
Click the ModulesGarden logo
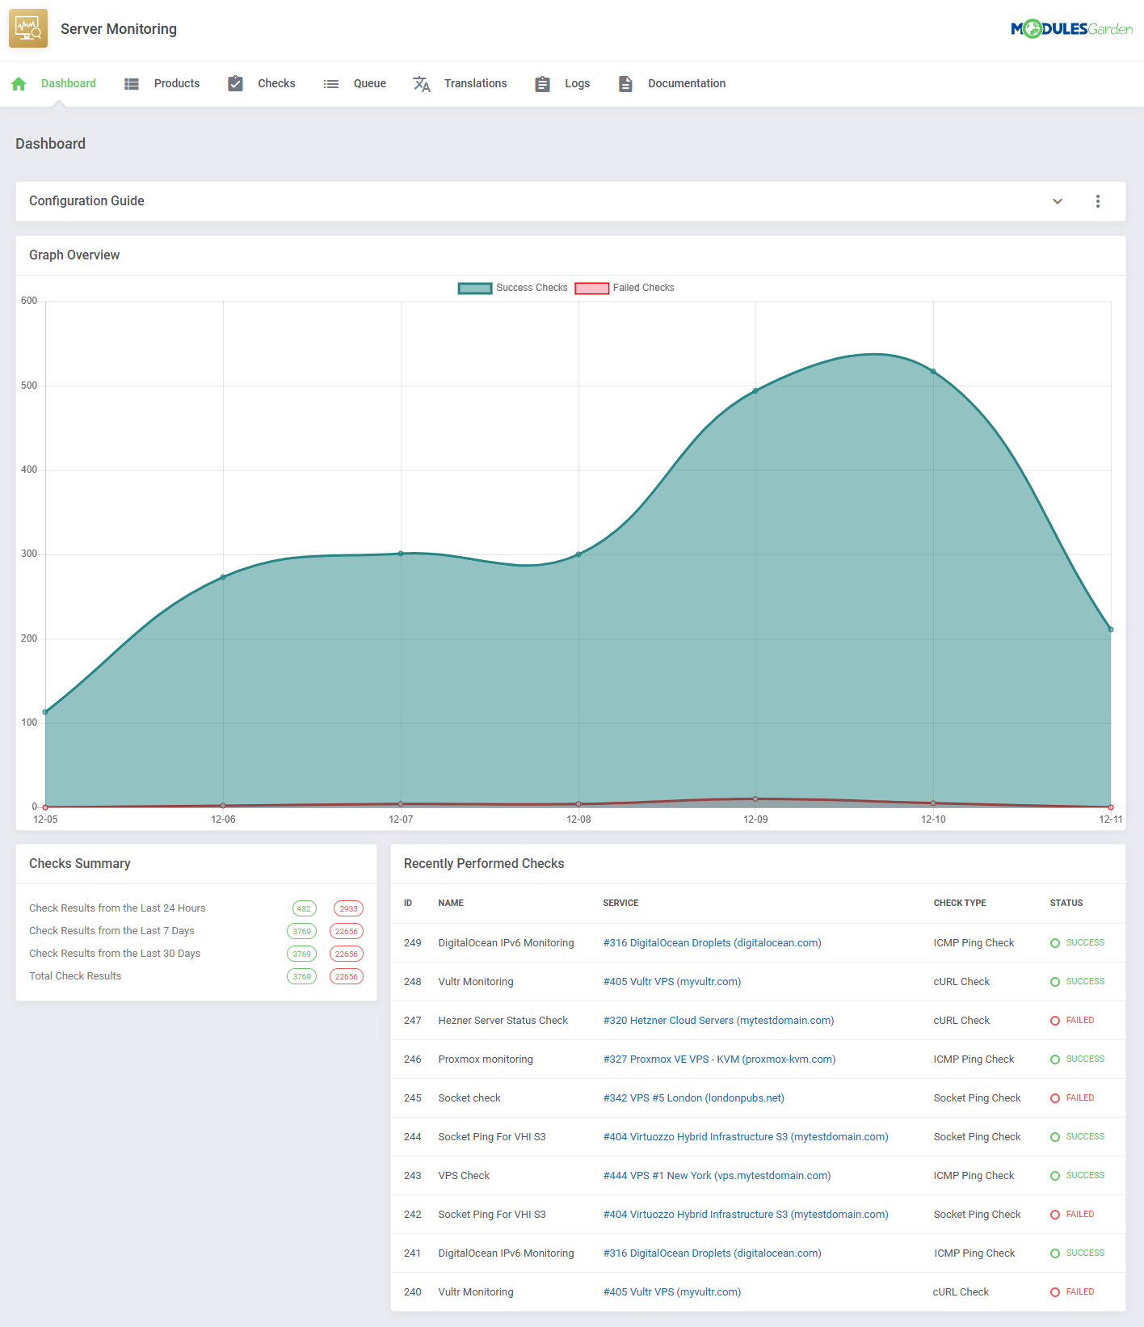[1071, 29]
